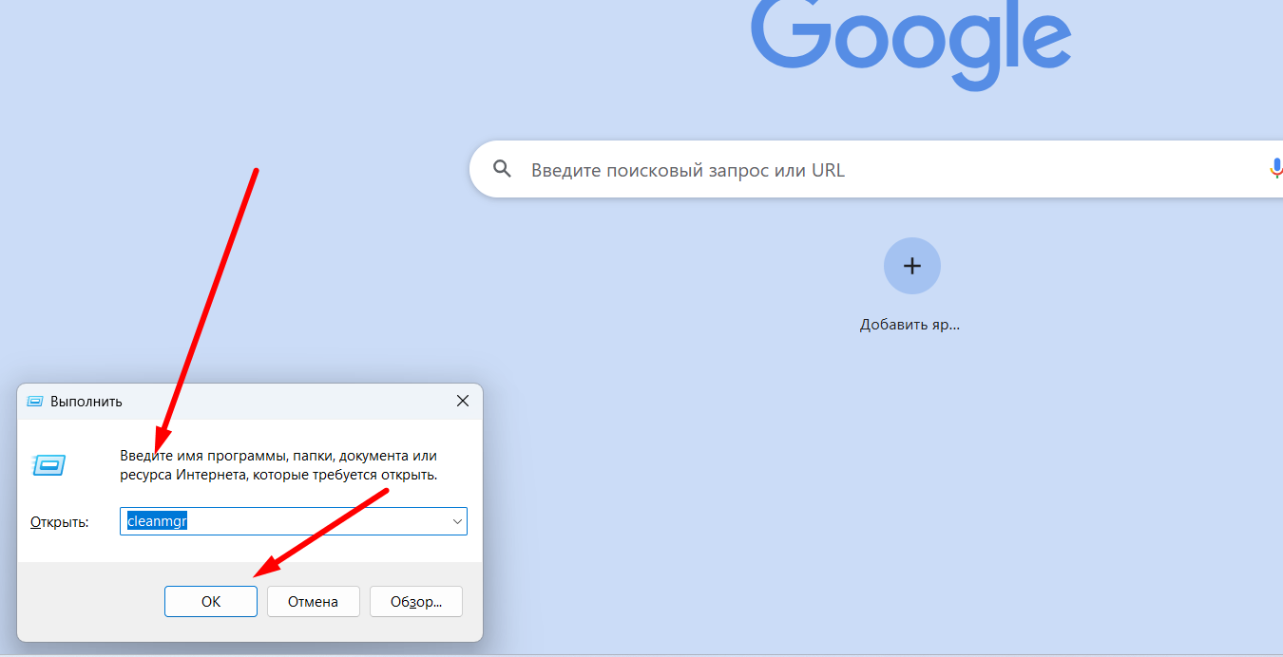
Task: Click the cleanmgr text in the Открыть field
Action: (x=158, y=521)
